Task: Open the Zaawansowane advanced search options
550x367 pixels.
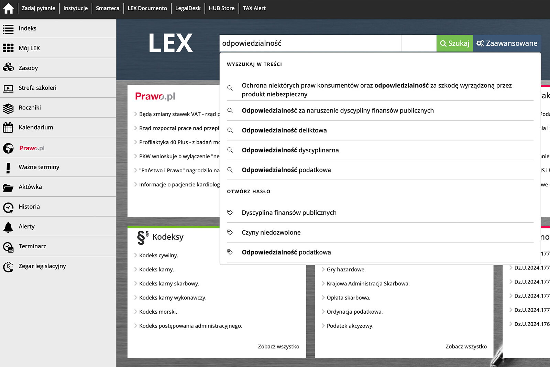Action: (x=507, y=43)
